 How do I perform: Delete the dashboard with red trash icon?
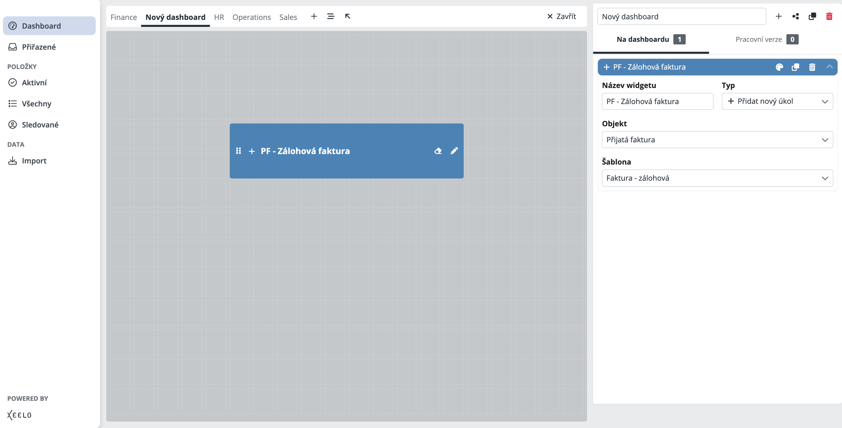click(x=829, y=16)
